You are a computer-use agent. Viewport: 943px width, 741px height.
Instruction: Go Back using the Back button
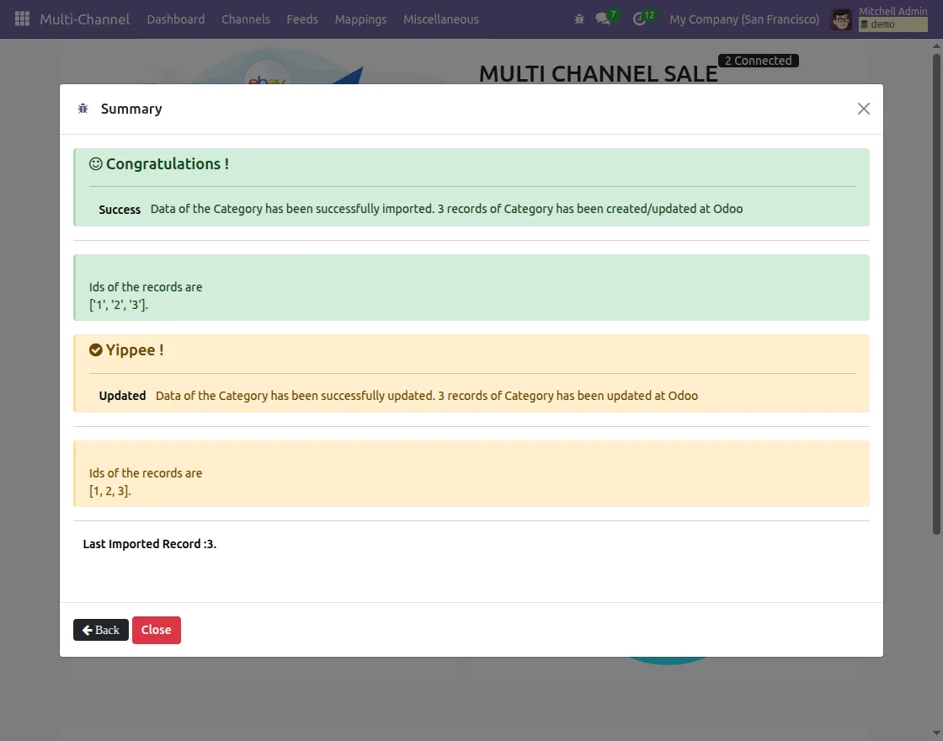pos(101,630)
